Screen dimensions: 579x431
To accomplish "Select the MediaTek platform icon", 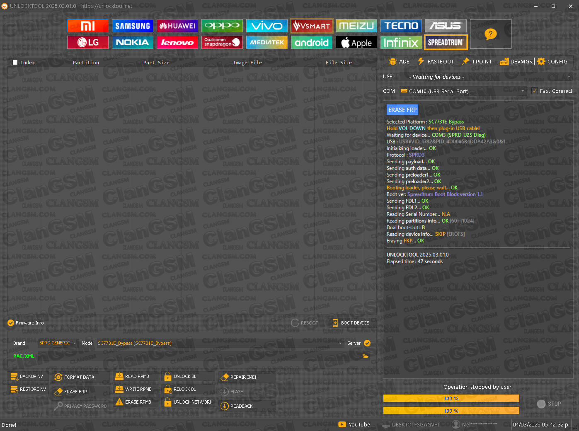I will (267, 42).
